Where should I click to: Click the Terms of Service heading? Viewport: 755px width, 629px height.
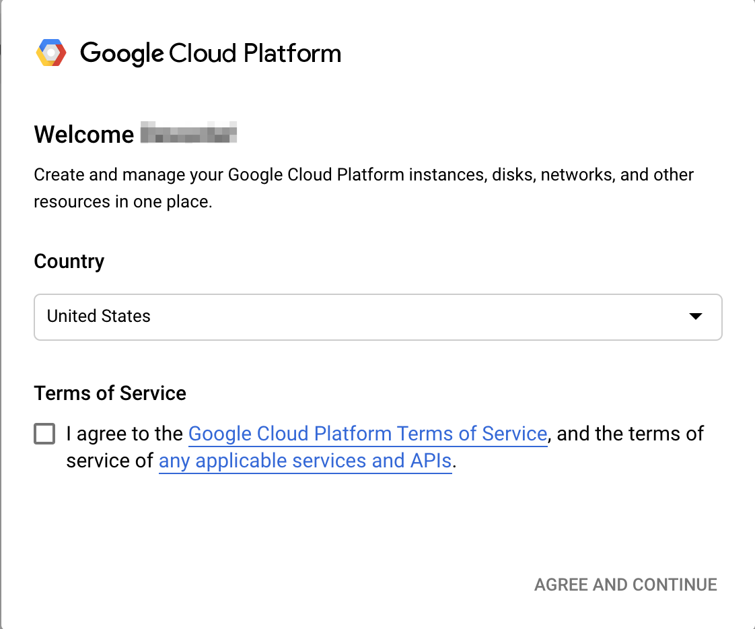pyautogui.click(x=110, y=393)
